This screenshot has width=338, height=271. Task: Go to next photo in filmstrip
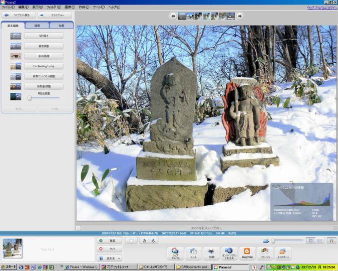(240, 16)
